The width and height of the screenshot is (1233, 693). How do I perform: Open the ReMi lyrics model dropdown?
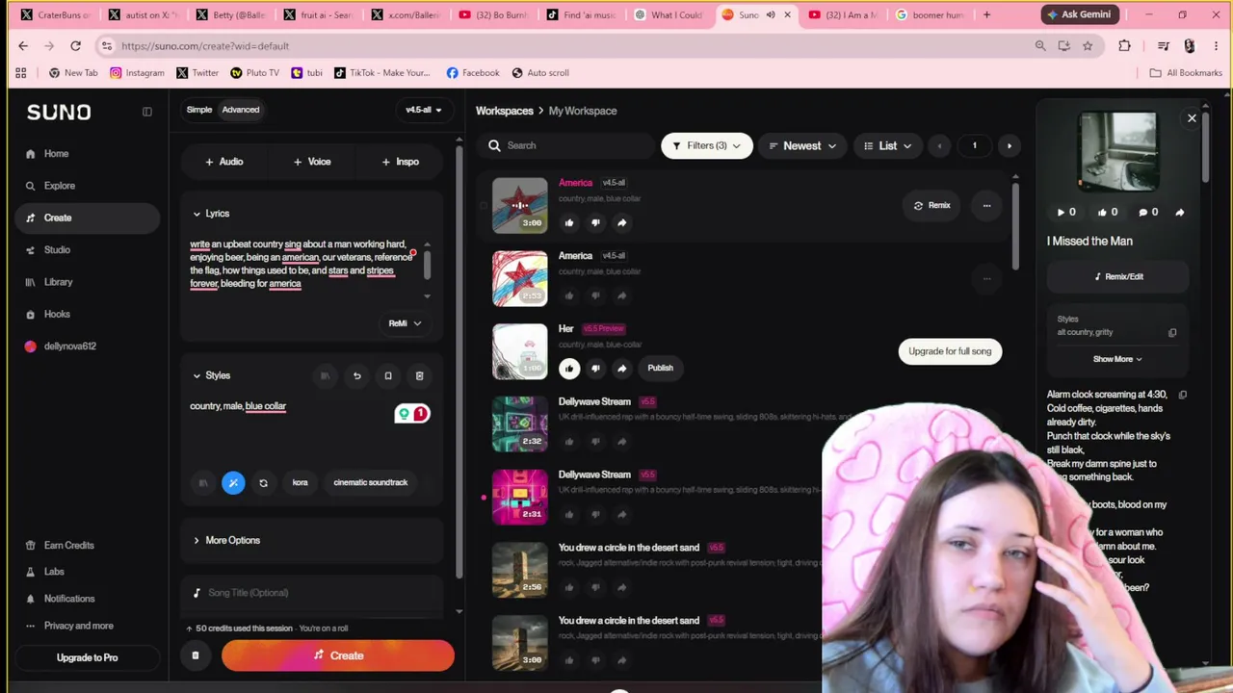(x=405, y=323)
